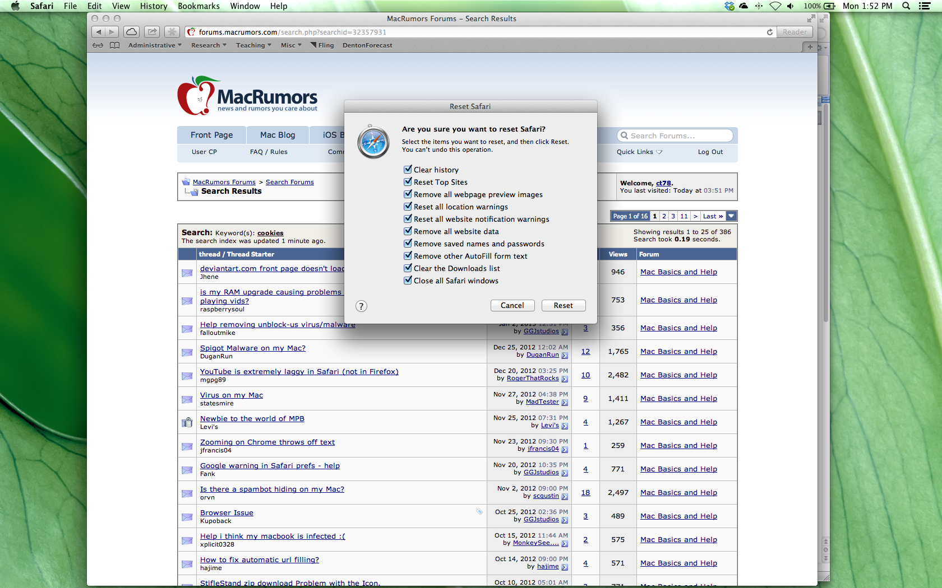Open the Wi-Fi menu bar icon
The width and height of the screenshot is (942, 588).
(775, 6)
